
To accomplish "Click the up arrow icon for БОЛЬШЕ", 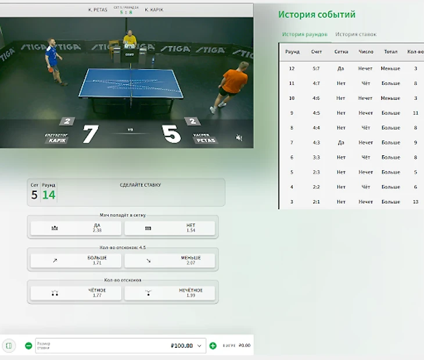I will point(55,261).
